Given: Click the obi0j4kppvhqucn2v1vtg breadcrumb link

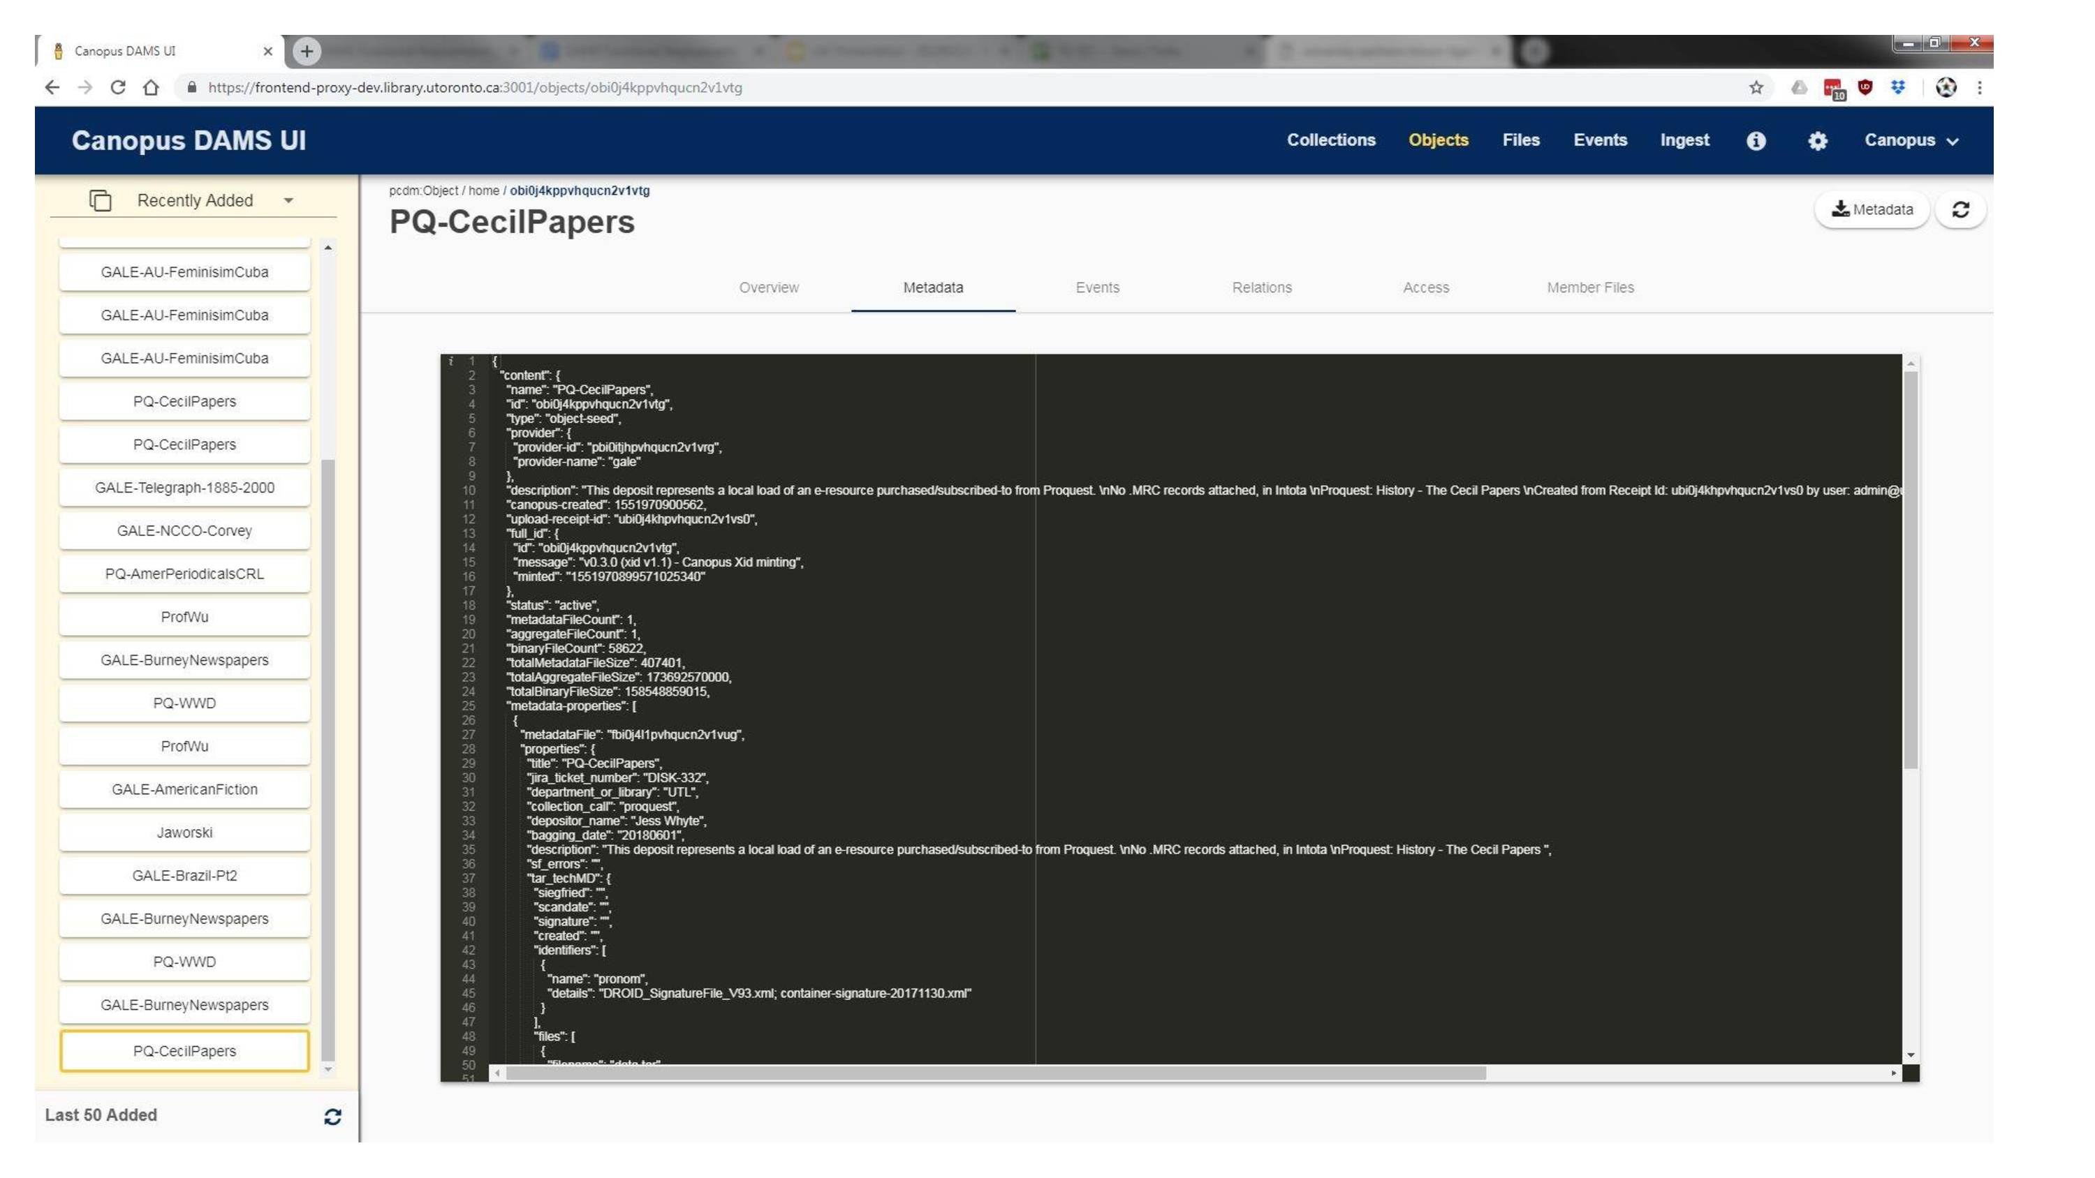Looking at the screenshot, I should 580,191.
